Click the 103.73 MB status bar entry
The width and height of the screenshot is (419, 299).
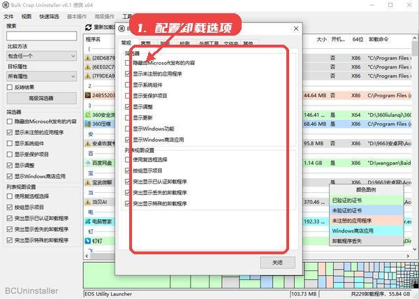(x=304, y=294)
